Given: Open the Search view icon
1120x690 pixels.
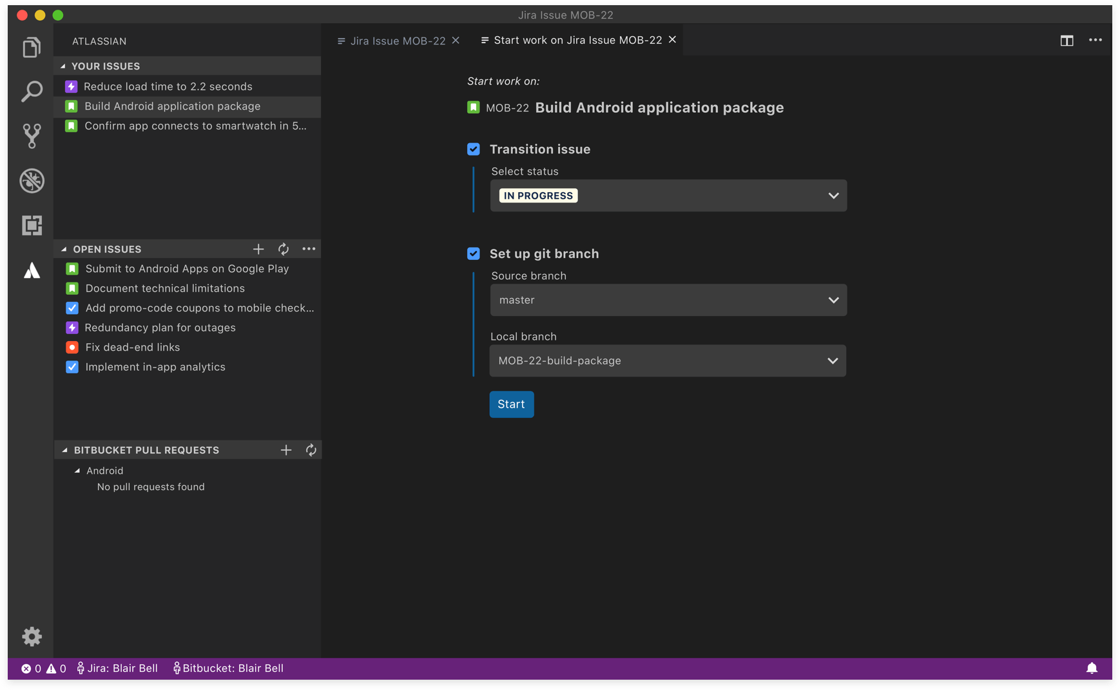Looking at the screenshot, I should pos(31,92).
